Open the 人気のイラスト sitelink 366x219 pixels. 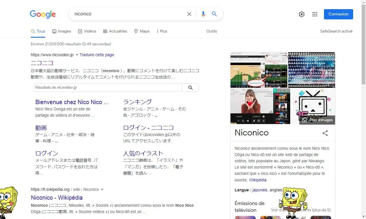tap(143, 153)
